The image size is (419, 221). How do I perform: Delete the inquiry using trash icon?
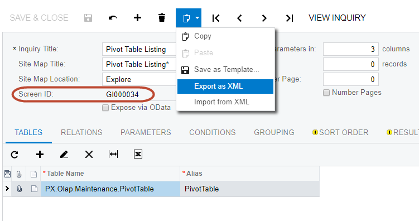tap(162, 18)
